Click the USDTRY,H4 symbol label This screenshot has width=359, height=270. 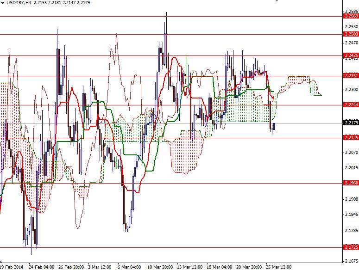pyautogui.click(x=19, y=3)
